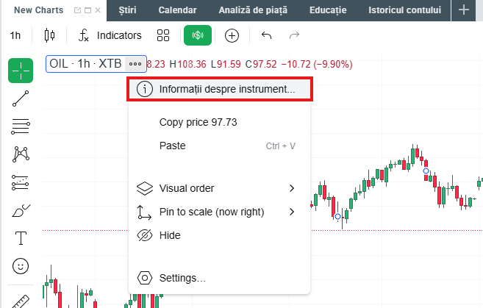Screen dimensions: 483x308
Task: Select the trend line drawing tool
Action: (x=21, y=99)
